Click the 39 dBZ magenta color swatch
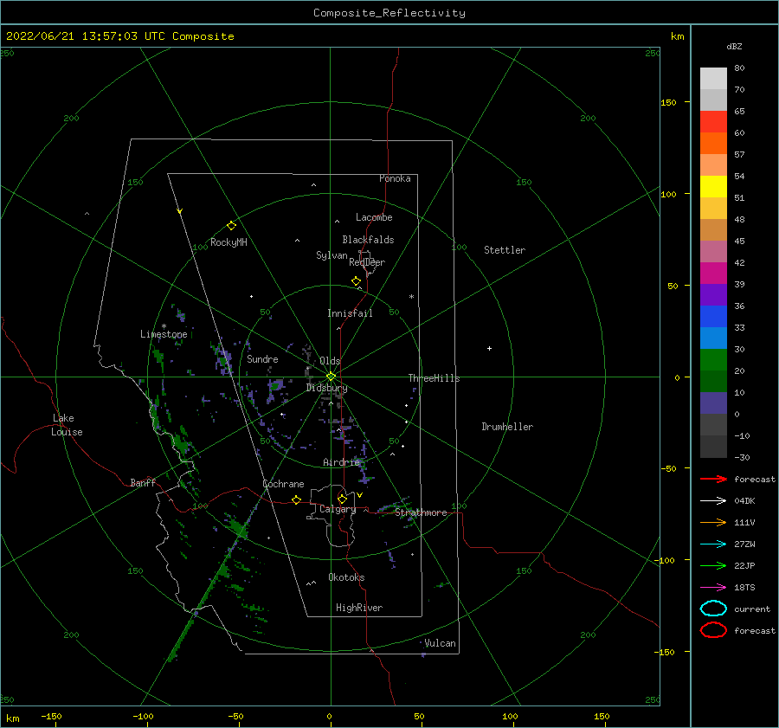This screenshot has width=779, height=728. pos(713,273)
